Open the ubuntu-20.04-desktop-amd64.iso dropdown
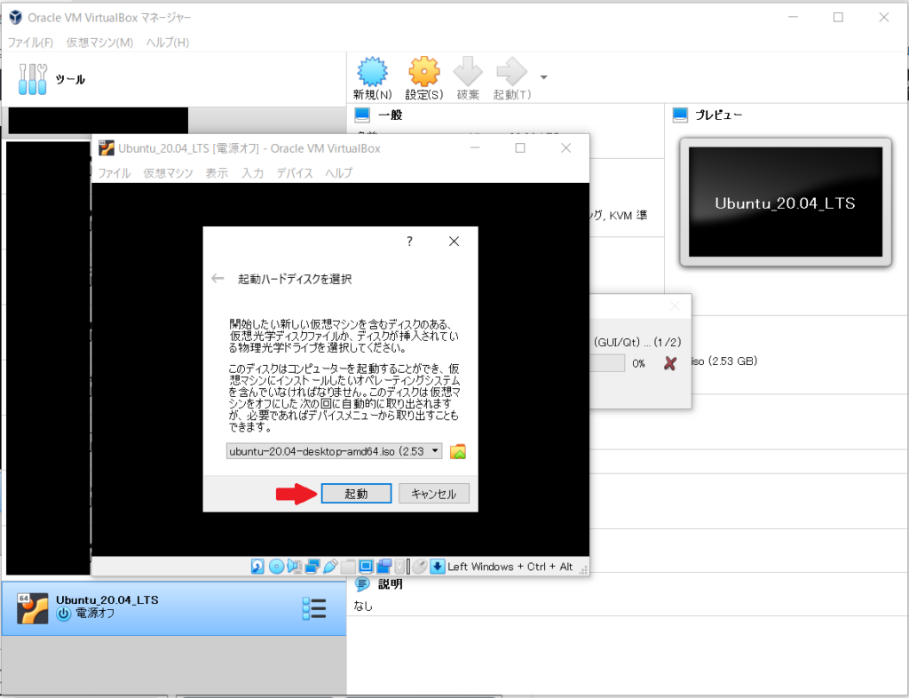This screenshot has width=909, height=698. 334,452
